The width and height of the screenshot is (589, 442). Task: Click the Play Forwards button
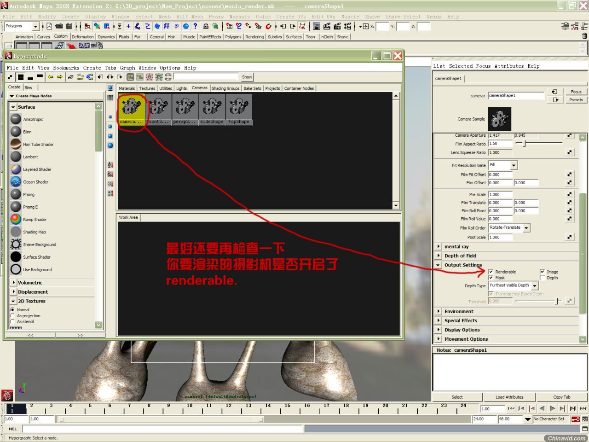[x=552, y=408]
